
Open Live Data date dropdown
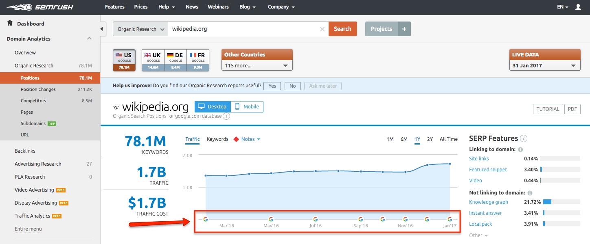545,65
